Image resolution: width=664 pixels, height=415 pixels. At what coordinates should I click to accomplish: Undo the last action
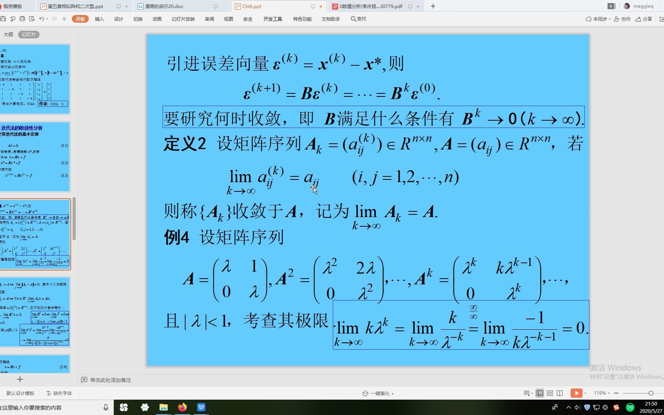(x=41, y=19)
